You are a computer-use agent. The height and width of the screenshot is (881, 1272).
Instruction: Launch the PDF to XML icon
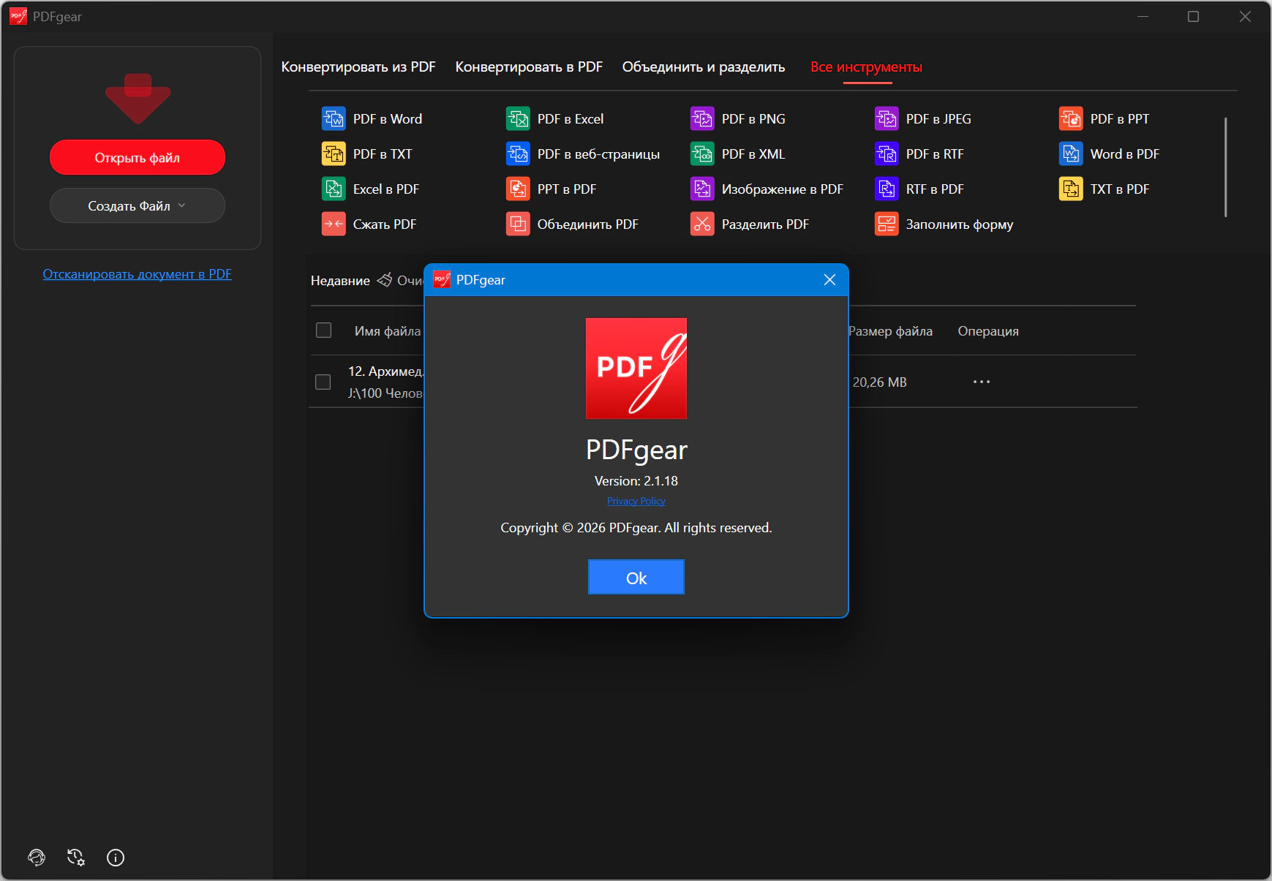[702, 154]
